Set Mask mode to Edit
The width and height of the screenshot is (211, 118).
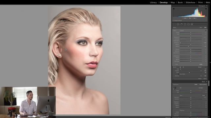205,28
